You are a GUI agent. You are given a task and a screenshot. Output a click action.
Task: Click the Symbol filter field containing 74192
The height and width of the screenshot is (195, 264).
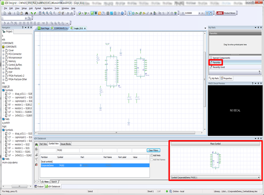point(68,150)
